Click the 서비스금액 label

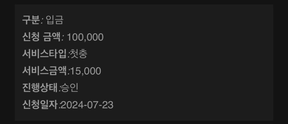click(44, 71)
